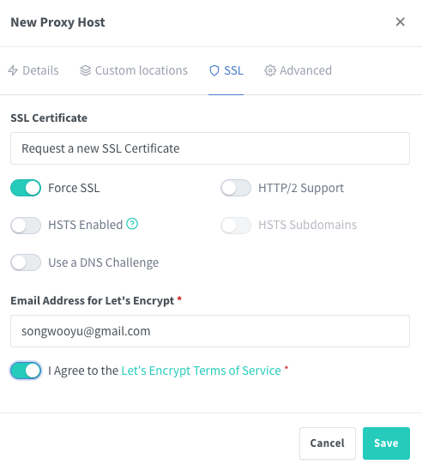The height and width of the screenshot is (470, 422).
Task: Turn on HSTS Enabled toggle
Action: (26, 225)
